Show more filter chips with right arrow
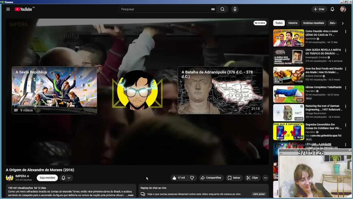Image resolution: width=353 pixels, height=199 pixels. tap(343, 23)
